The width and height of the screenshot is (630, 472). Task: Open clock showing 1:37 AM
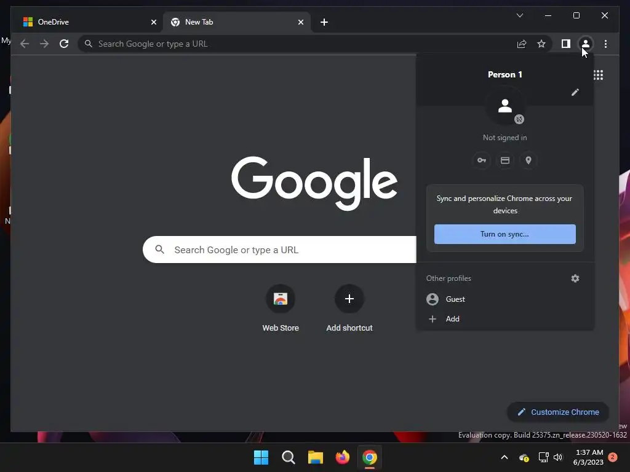(x=588, y=457)
